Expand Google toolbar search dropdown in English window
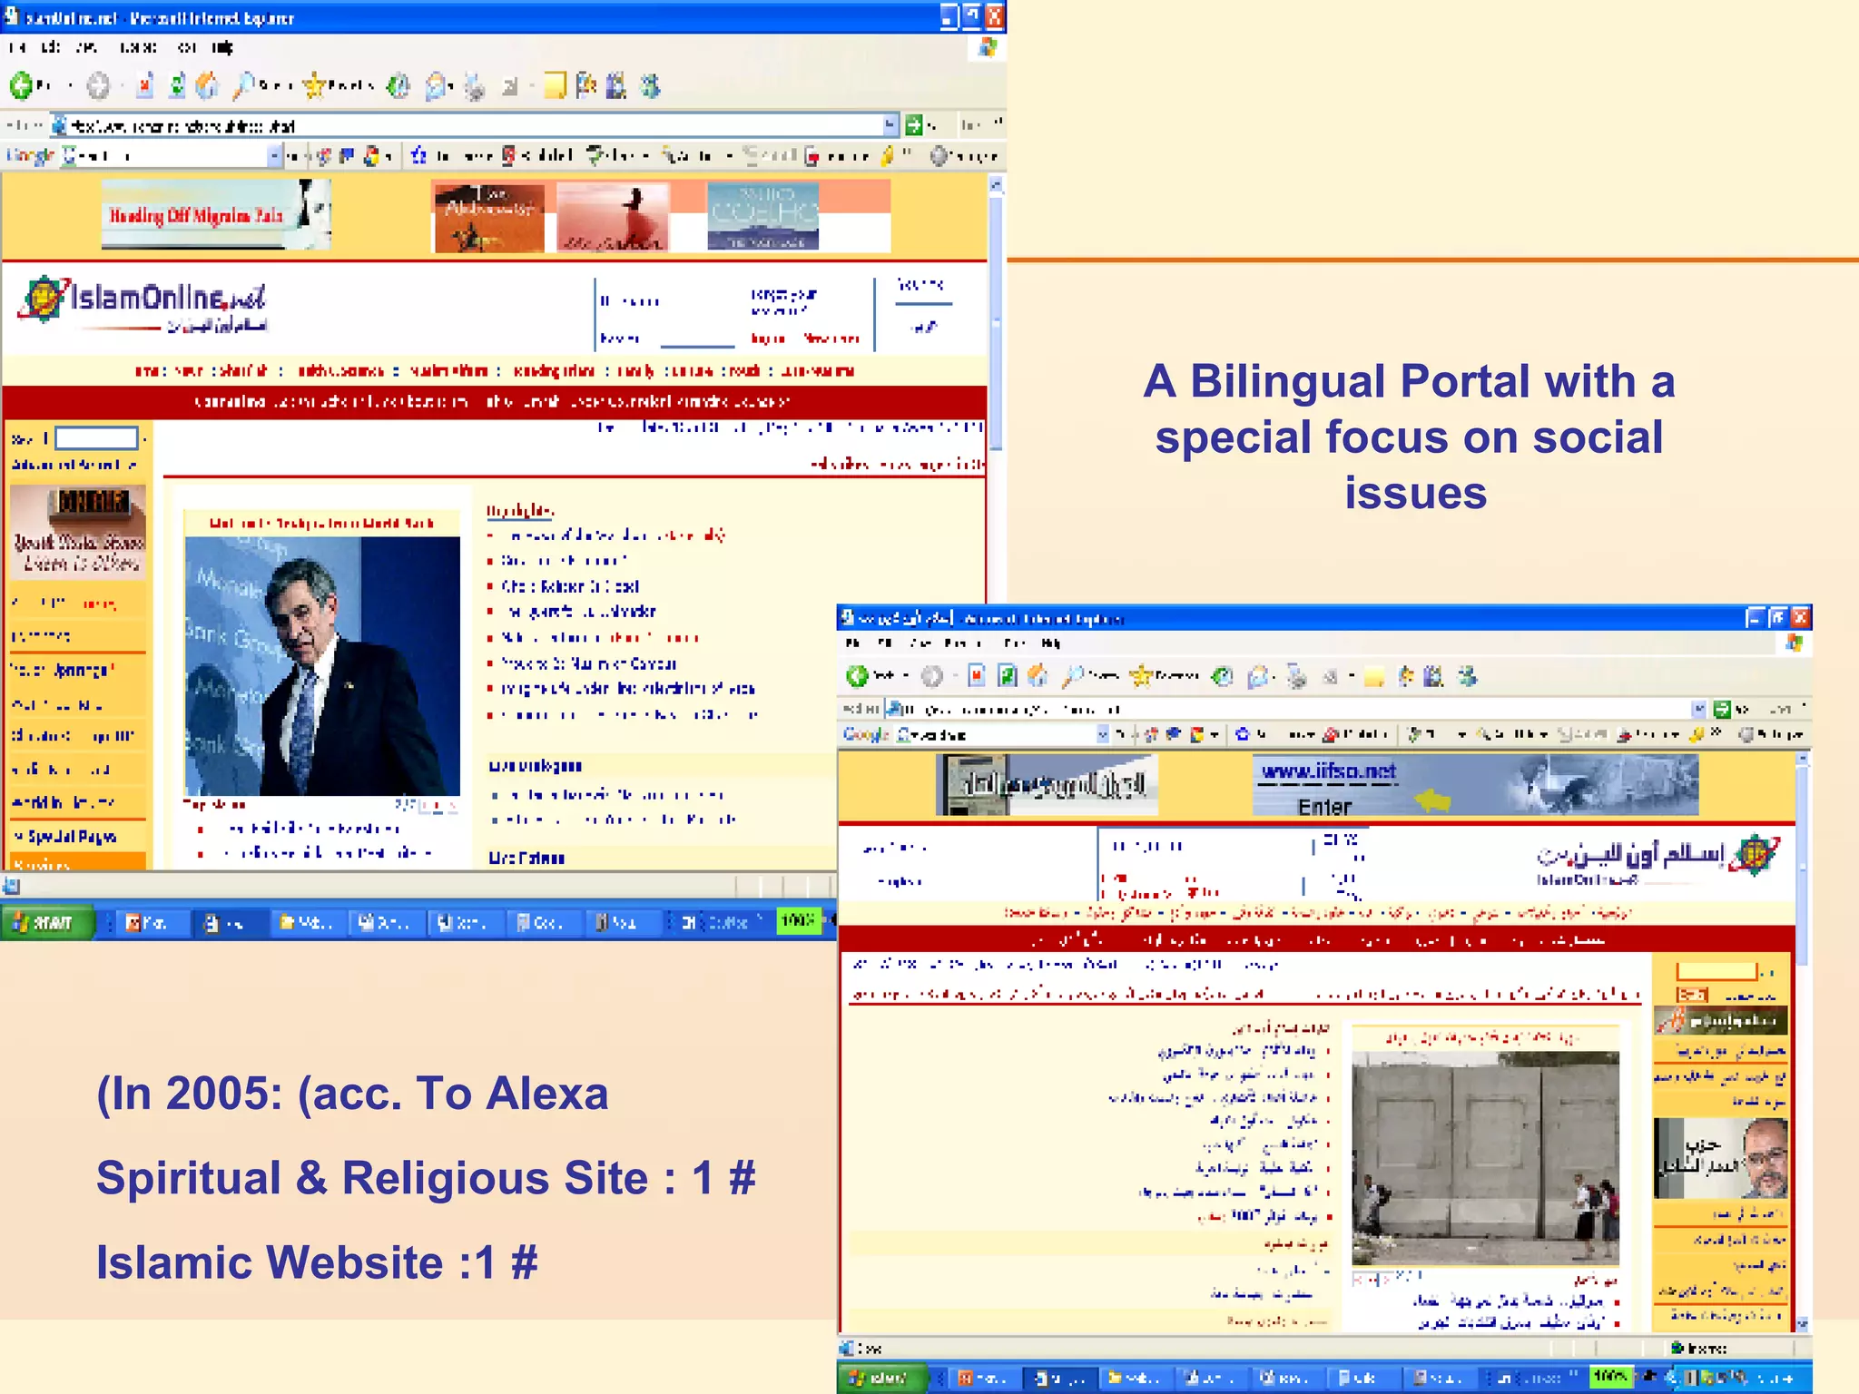This screenshot has height=1394, width=1859. [x=275, y=156]
